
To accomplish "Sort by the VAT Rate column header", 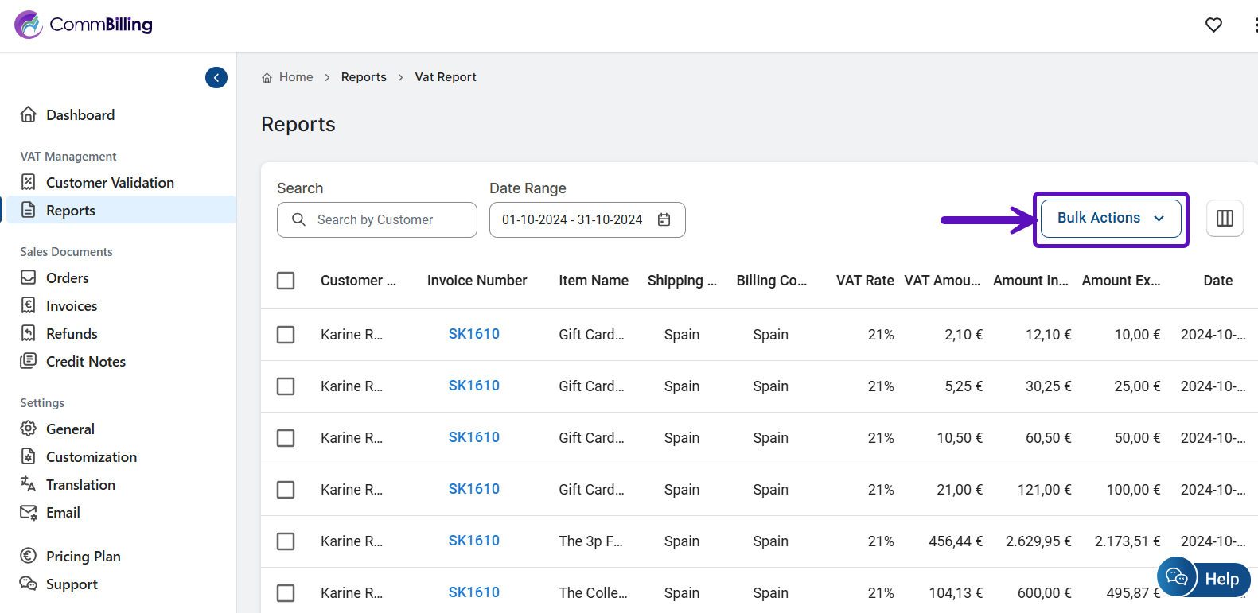I will 864,281.
